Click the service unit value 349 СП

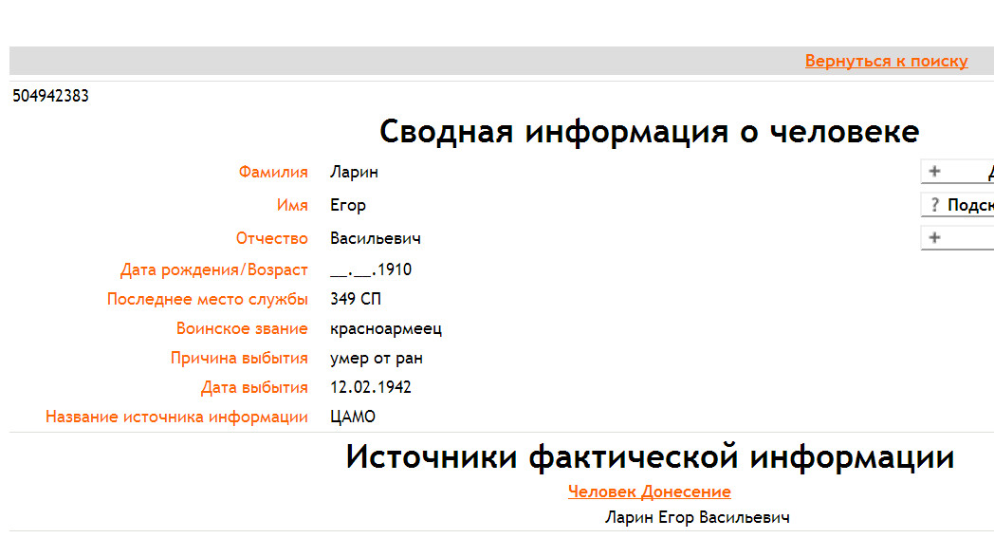coord(356,300)
